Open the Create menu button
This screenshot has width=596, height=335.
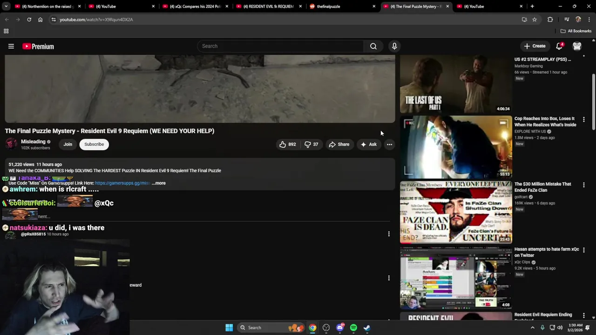coord(535,46)
